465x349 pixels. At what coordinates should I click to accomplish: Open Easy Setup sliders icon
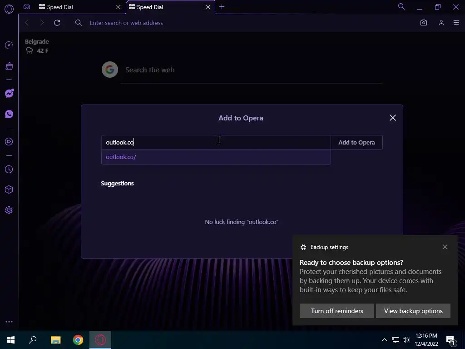456,23
